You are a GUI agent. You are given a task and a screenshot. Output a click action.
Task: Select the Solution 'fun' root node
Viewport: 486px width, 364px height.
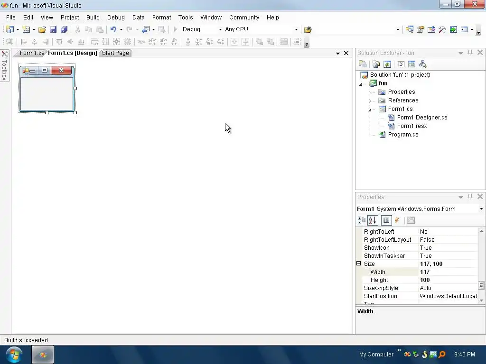click(x=400, y=74)
